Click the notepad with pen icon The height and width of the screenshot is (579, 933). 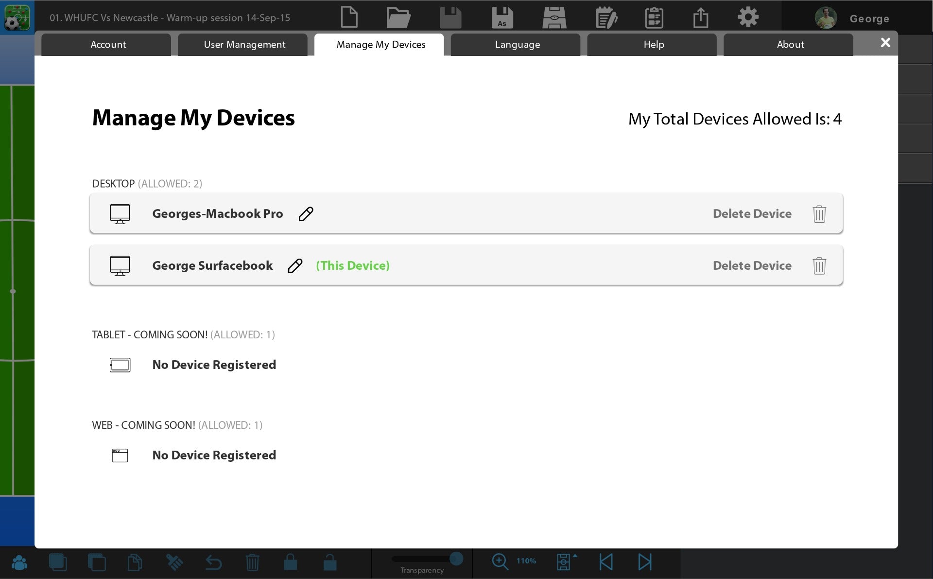[606, 18]
